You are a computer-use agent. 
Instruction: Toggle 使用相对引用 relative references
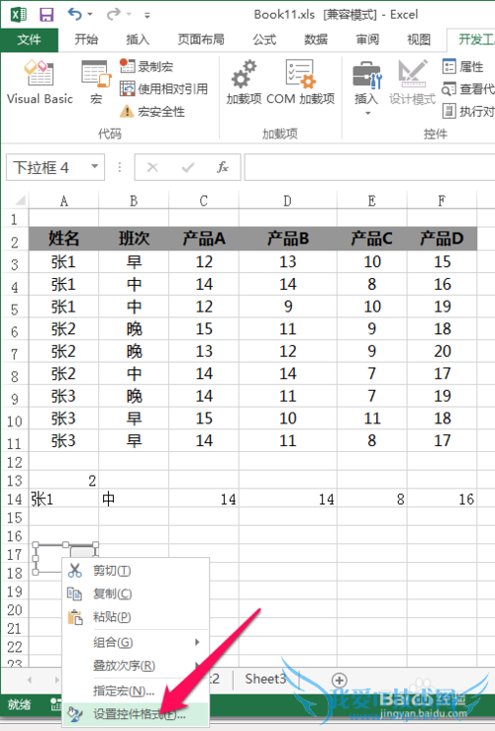(163, 89)
